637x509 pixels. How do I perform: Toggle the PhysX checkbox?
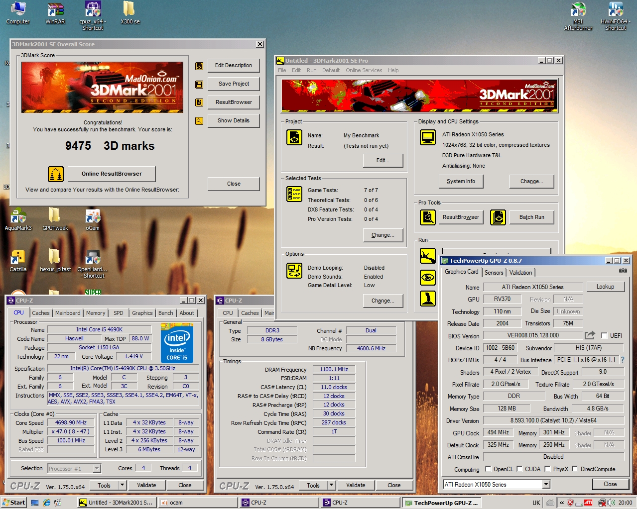(x=547, y=469)
